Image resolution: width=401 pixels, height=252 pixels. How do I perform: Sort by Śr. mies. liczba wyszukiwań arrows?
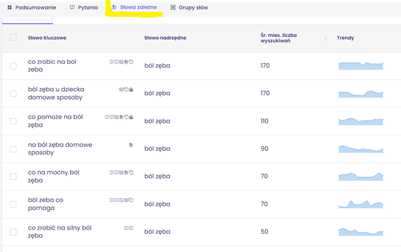pyautogui.click(x=325, y=38)
